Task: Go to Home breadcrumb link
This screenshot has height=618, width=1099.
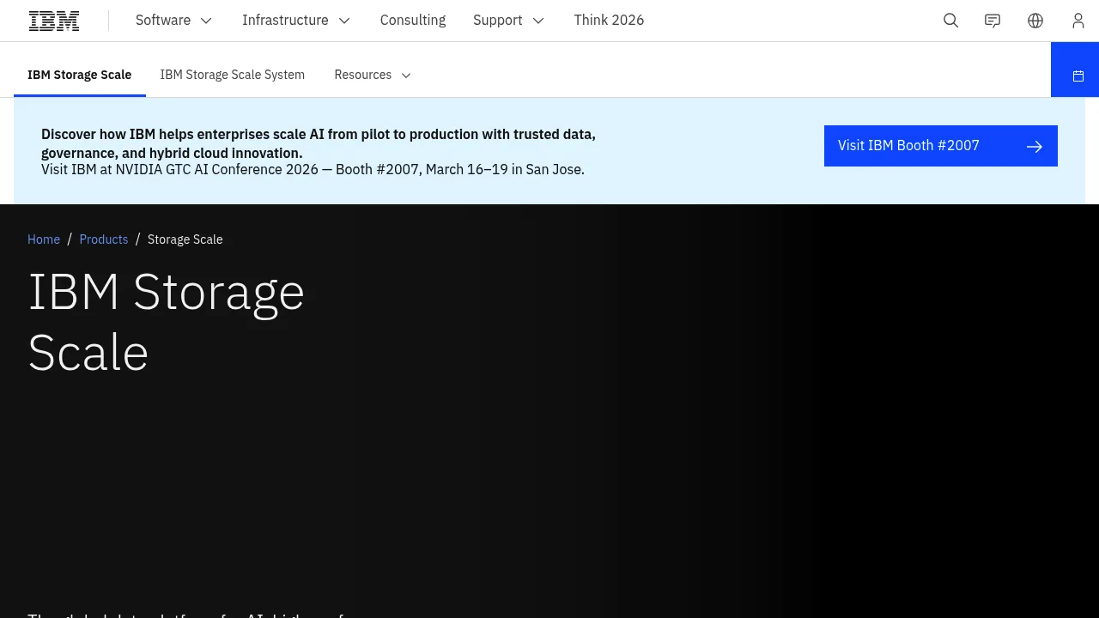Action: [44, 239]
